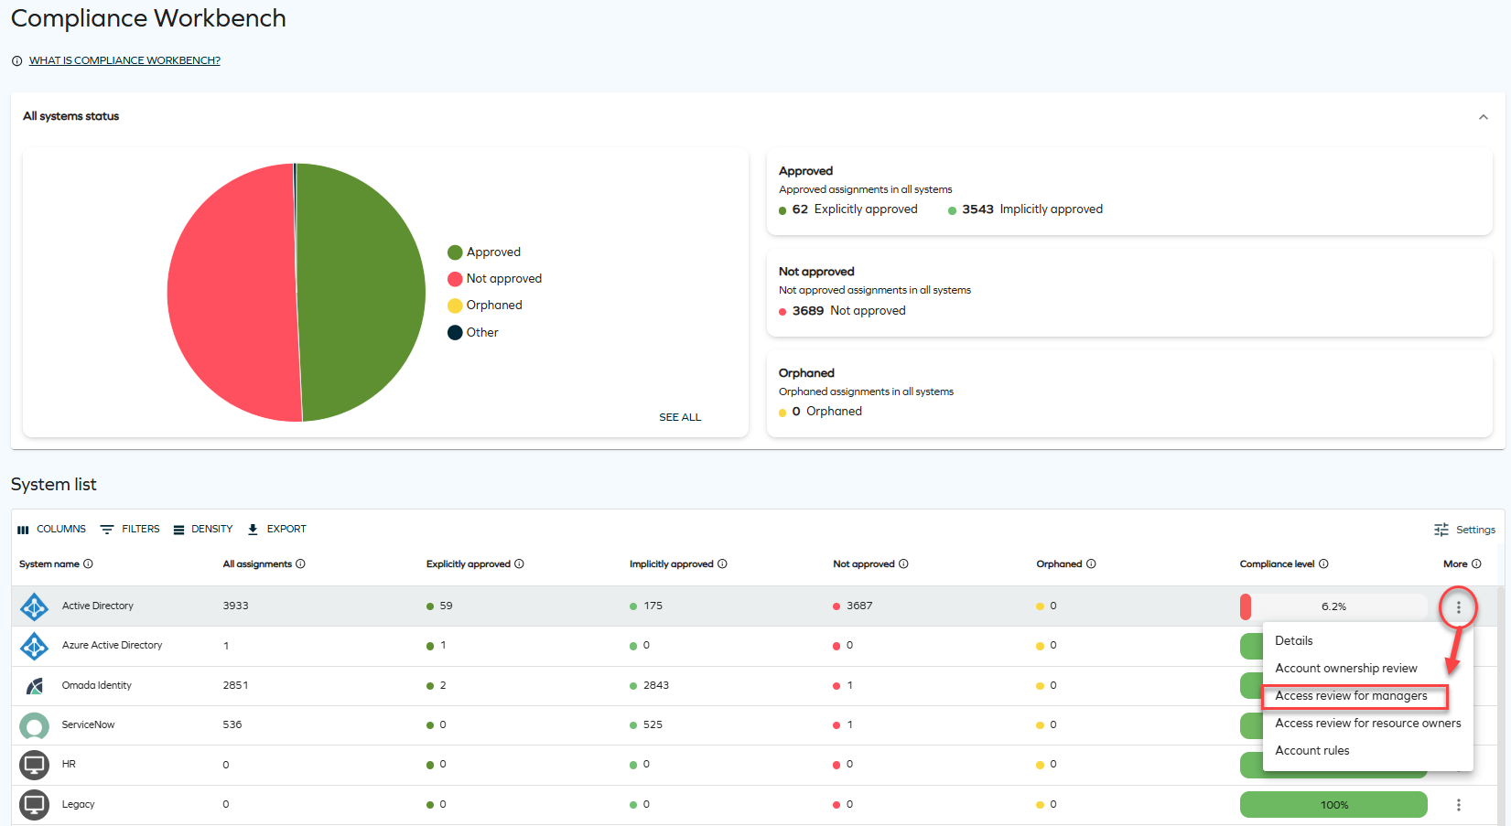The height and width of the screenshot is (826, 1511).
Task: Click the Legacy 100% compliance bar
Action: 1333,805
